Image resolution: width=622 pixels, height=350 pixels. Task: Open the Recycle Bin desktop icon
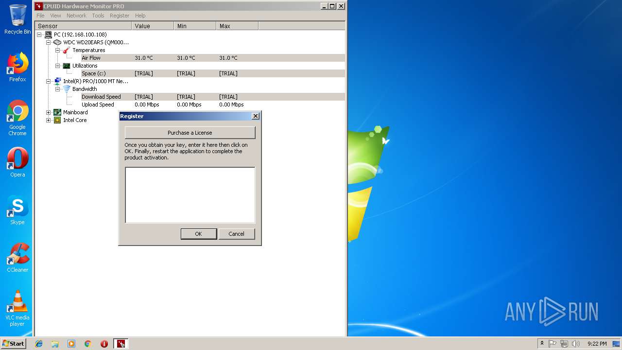[x=17, y=19]
